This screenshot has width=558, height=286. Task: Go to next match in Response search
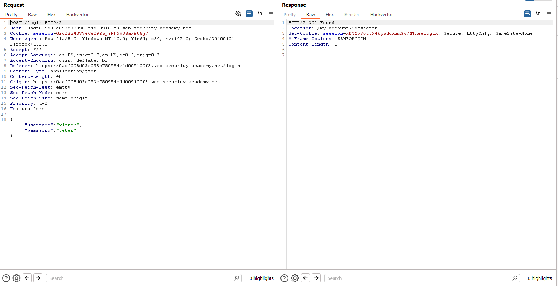coord(316,278)
